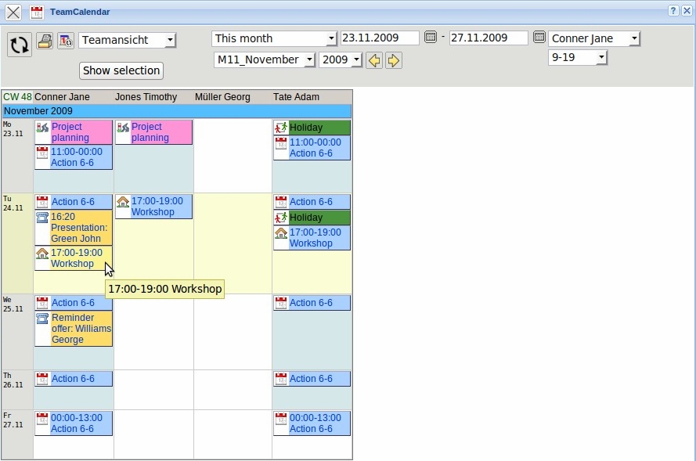Open the end date calendar picker icon

point(539,37)
